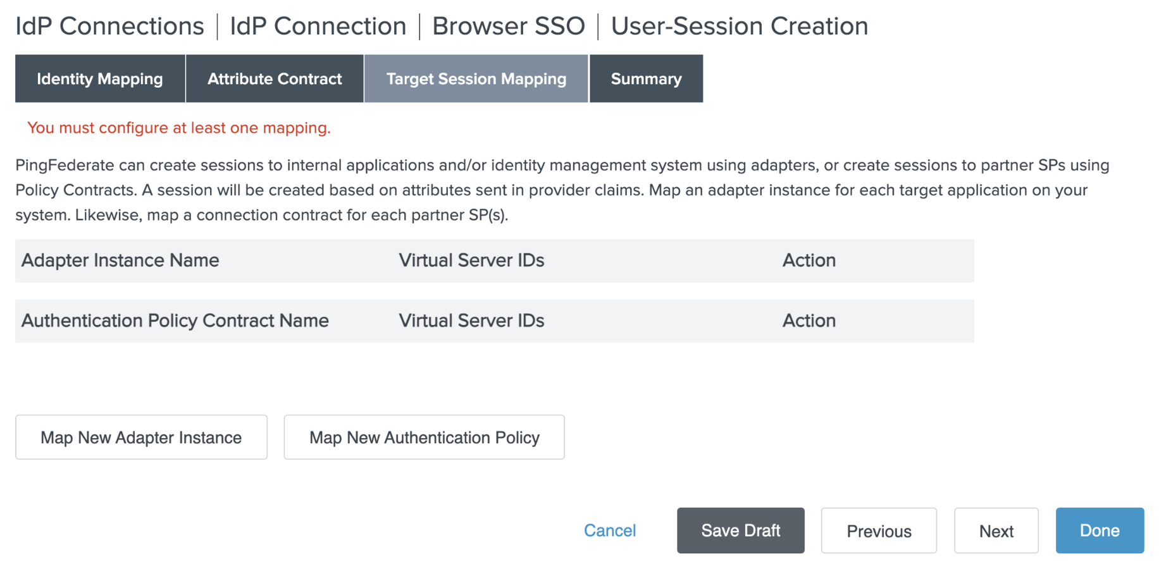
Task: Cancel the connection configuration
Action: point(609,530)
